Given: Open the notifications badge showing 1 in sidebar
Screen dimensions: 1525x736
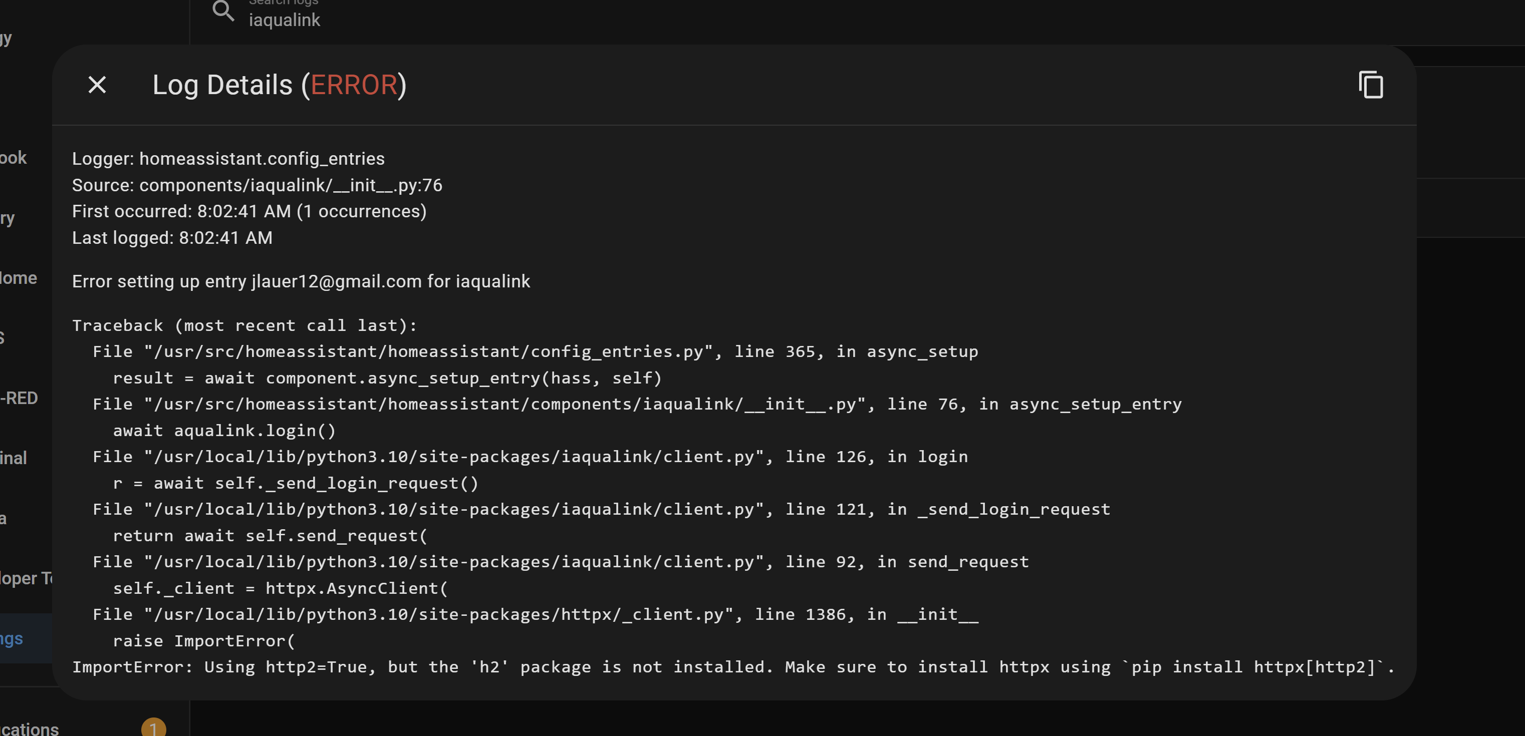Looking at the screenshot, I should click(153, 728).
